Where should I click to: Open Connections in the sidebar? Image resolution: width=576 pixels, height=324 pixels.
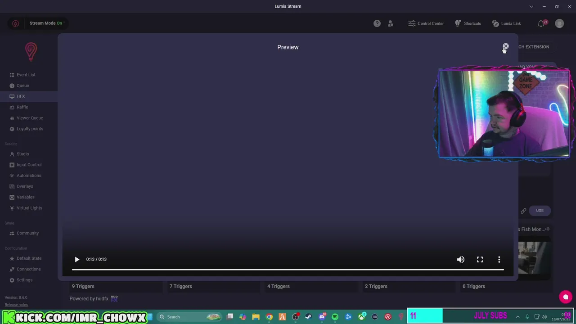[28, 269]
